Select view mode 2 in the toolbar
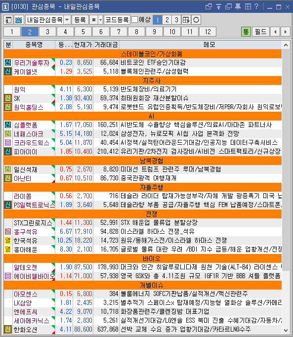The width and height of the screenshot is (293, 337). (x=167, y=20)
